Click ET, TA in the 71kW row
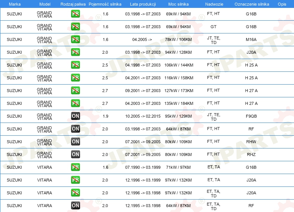Viewport: 294px width, 212px height. coord(214,167)
